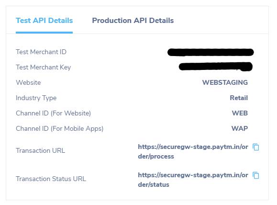The height and width of the screenshot is (205, 277).
Task: Click the Retail industry type value
Action: point(239,98)
